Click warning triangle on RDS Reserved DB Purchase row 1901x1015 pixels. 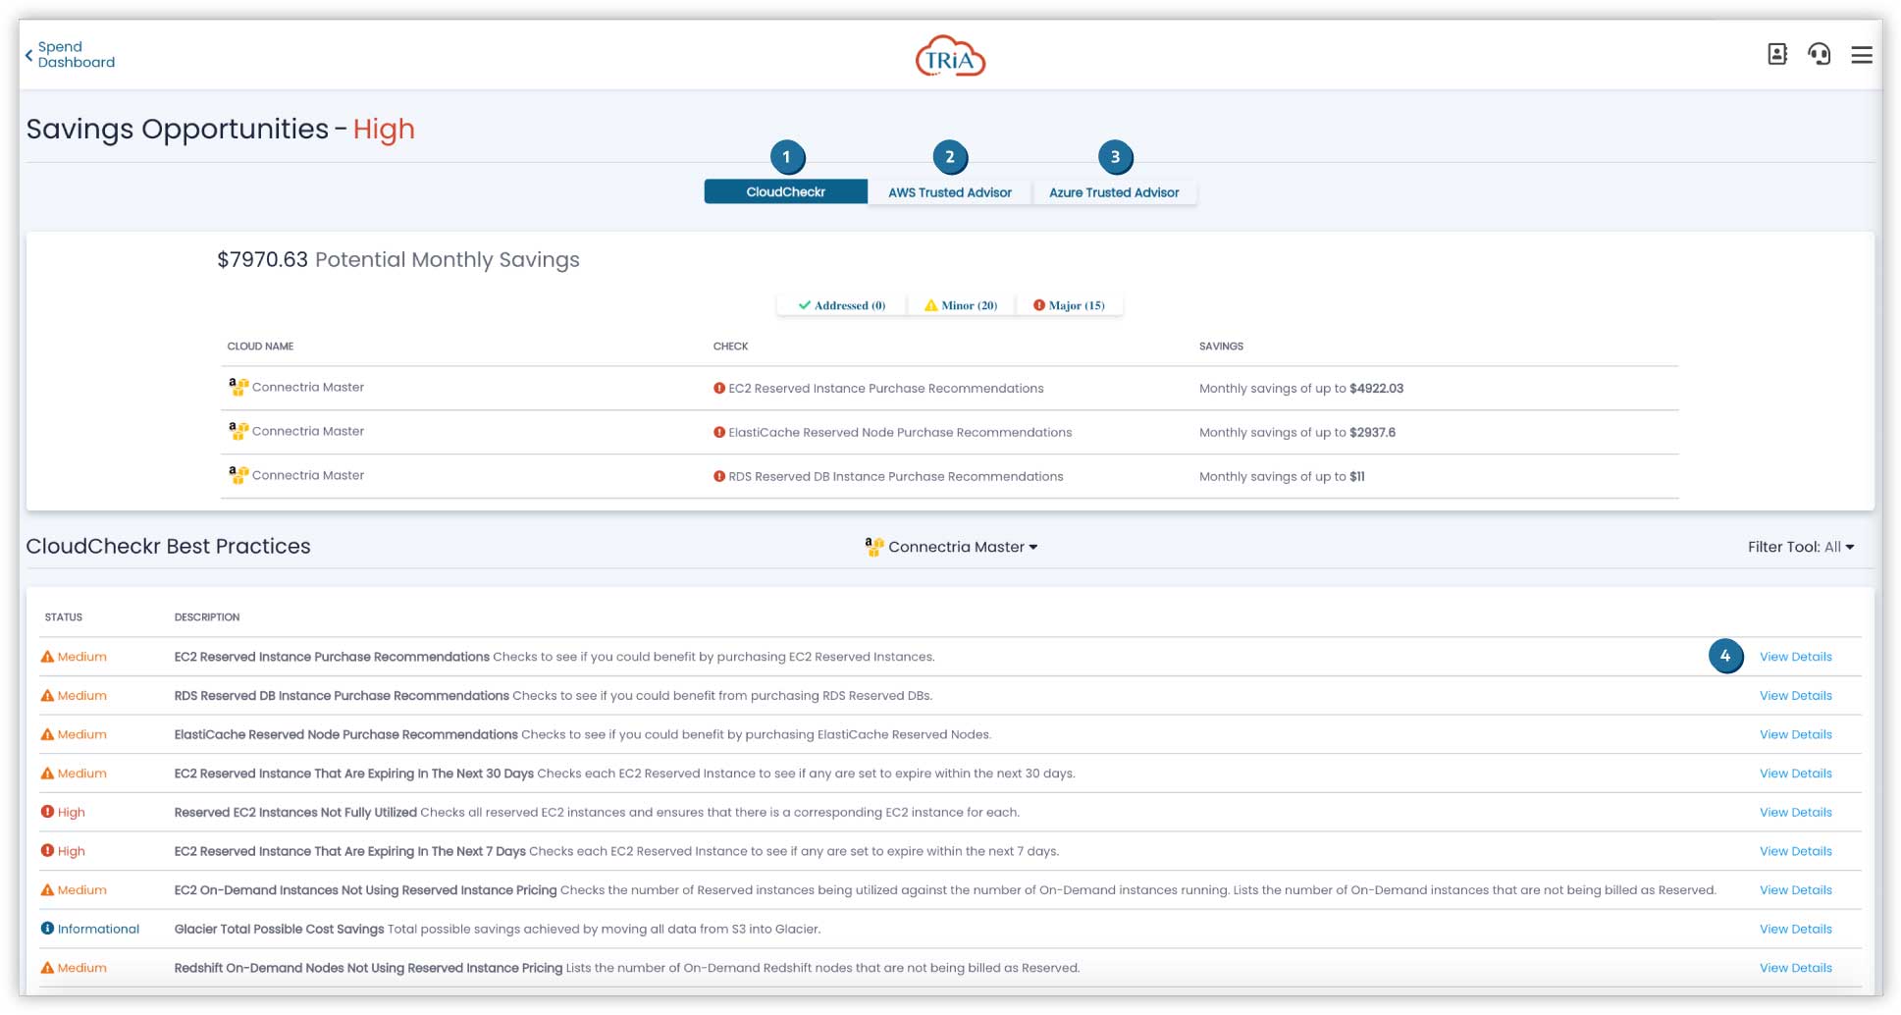pos(47,695)
